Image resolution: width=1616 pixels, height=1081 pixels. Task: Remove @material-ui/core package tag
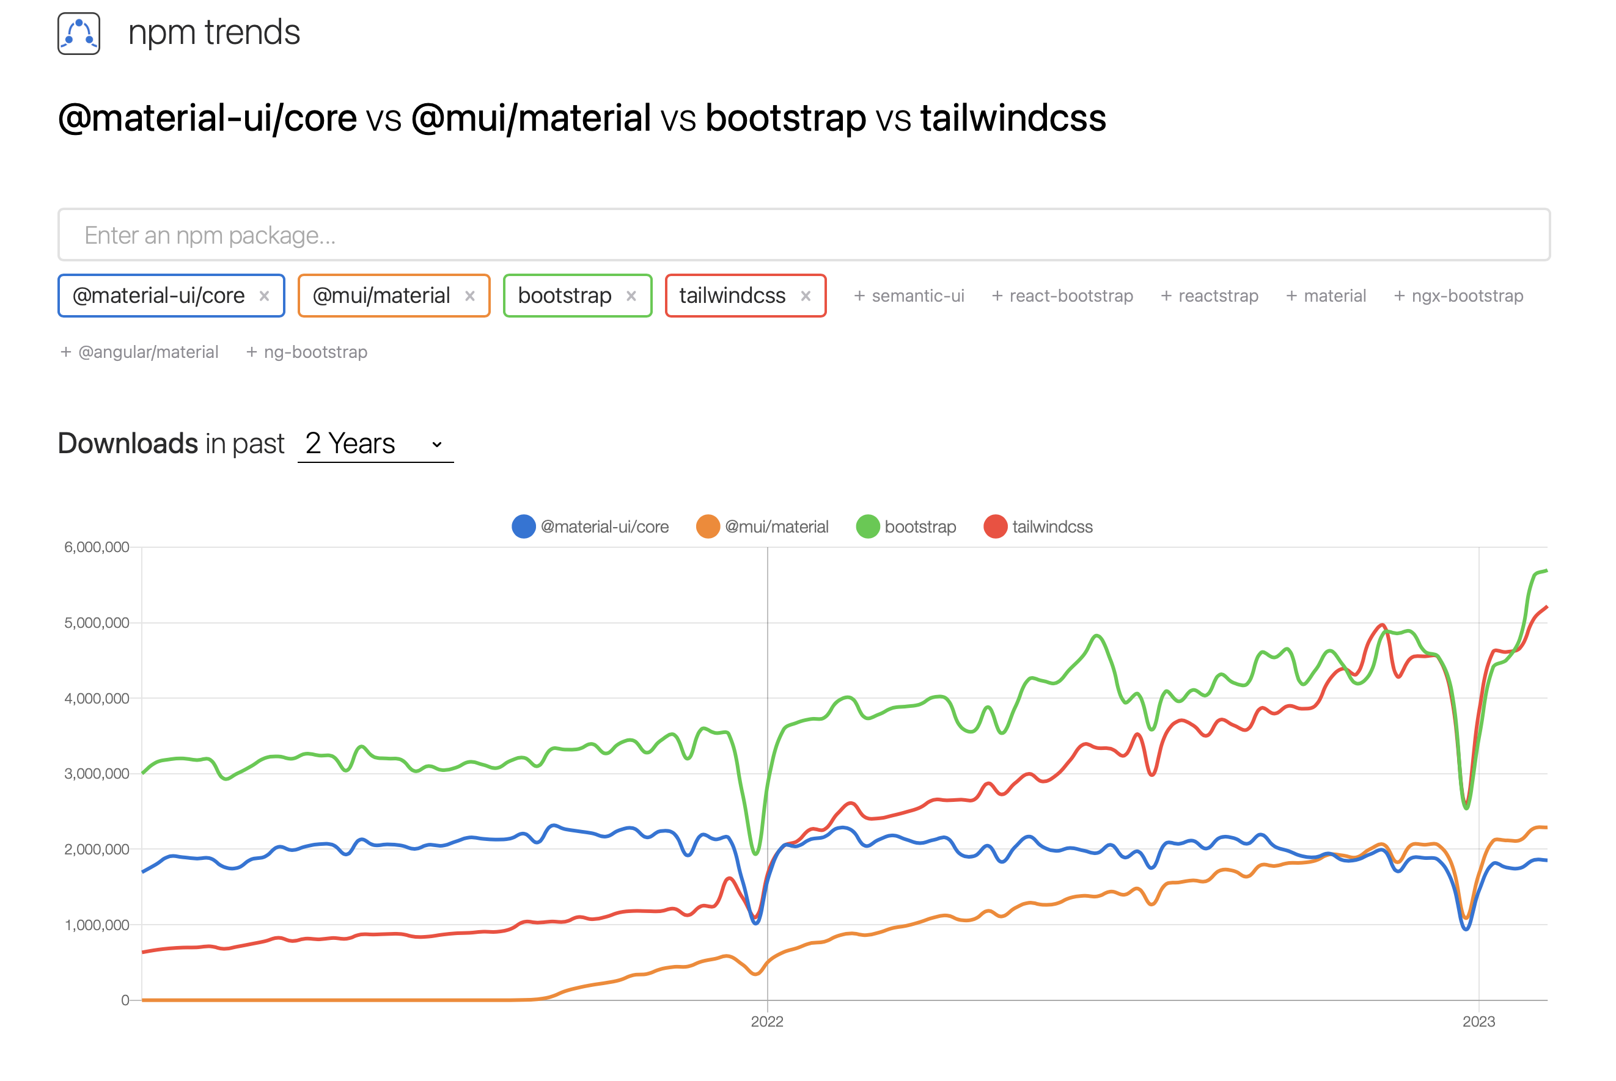(264, 296)
